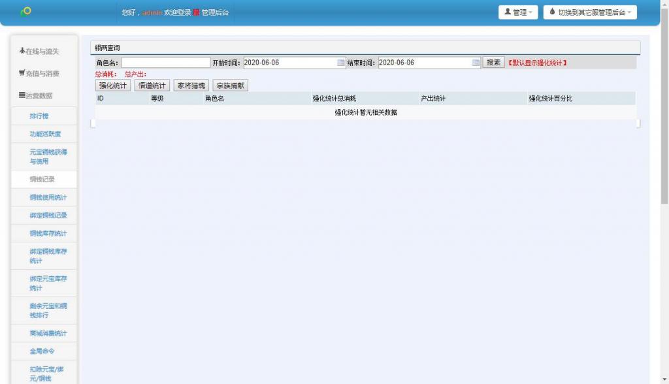Click the 搜索 button

point(493,62)
